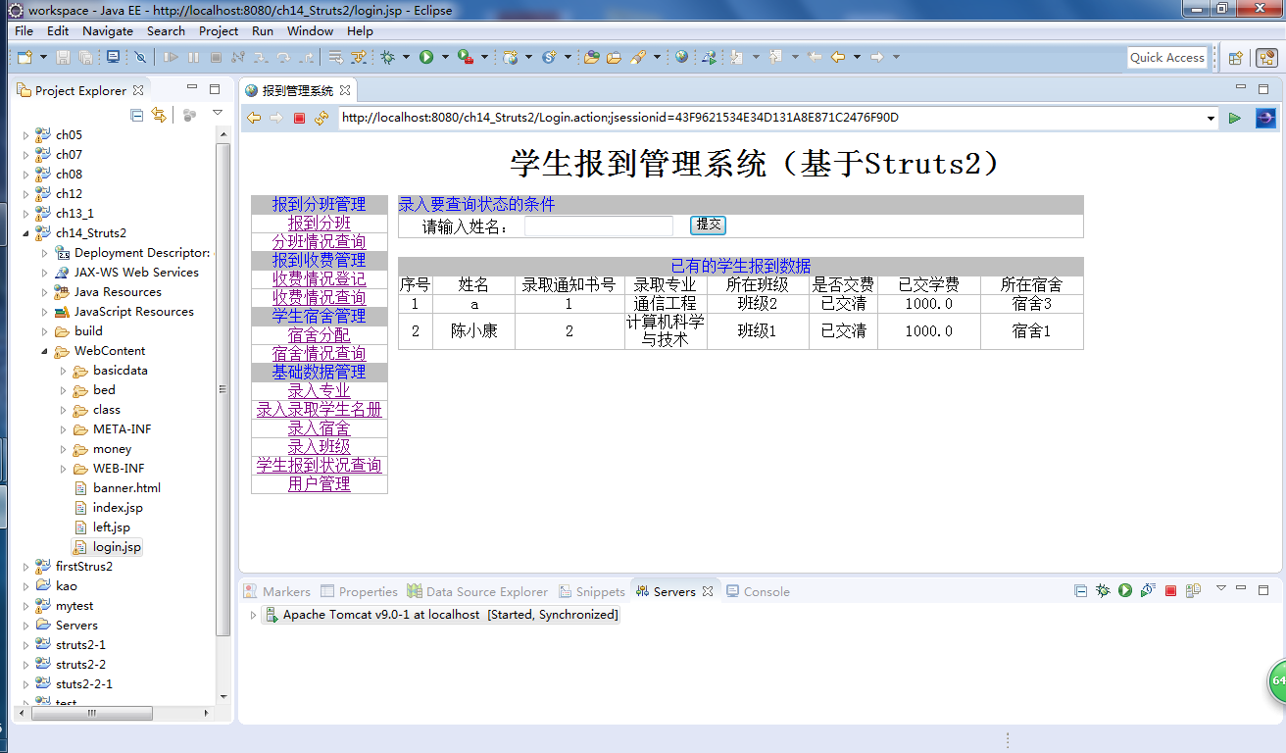The height and width of the screenshot is (753, 1286).
Task: Expand the Apache Tomcat server entry
Action: click(x=253, y=615)
